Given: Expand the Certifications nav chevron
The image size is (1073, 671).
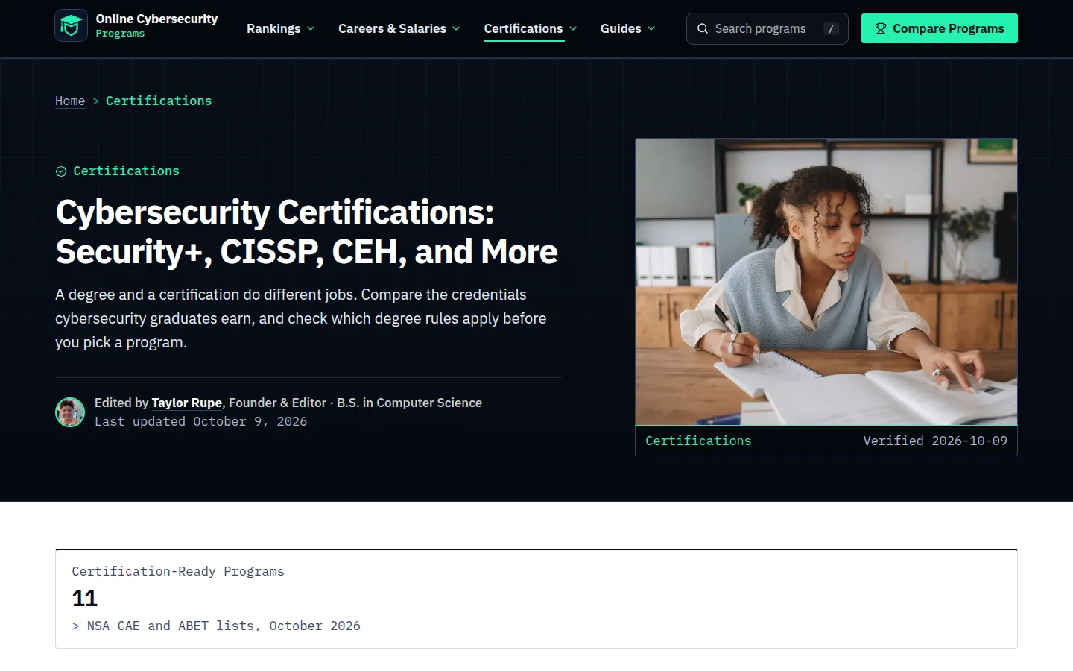Looking at the screenshot, I should point(573,28).
